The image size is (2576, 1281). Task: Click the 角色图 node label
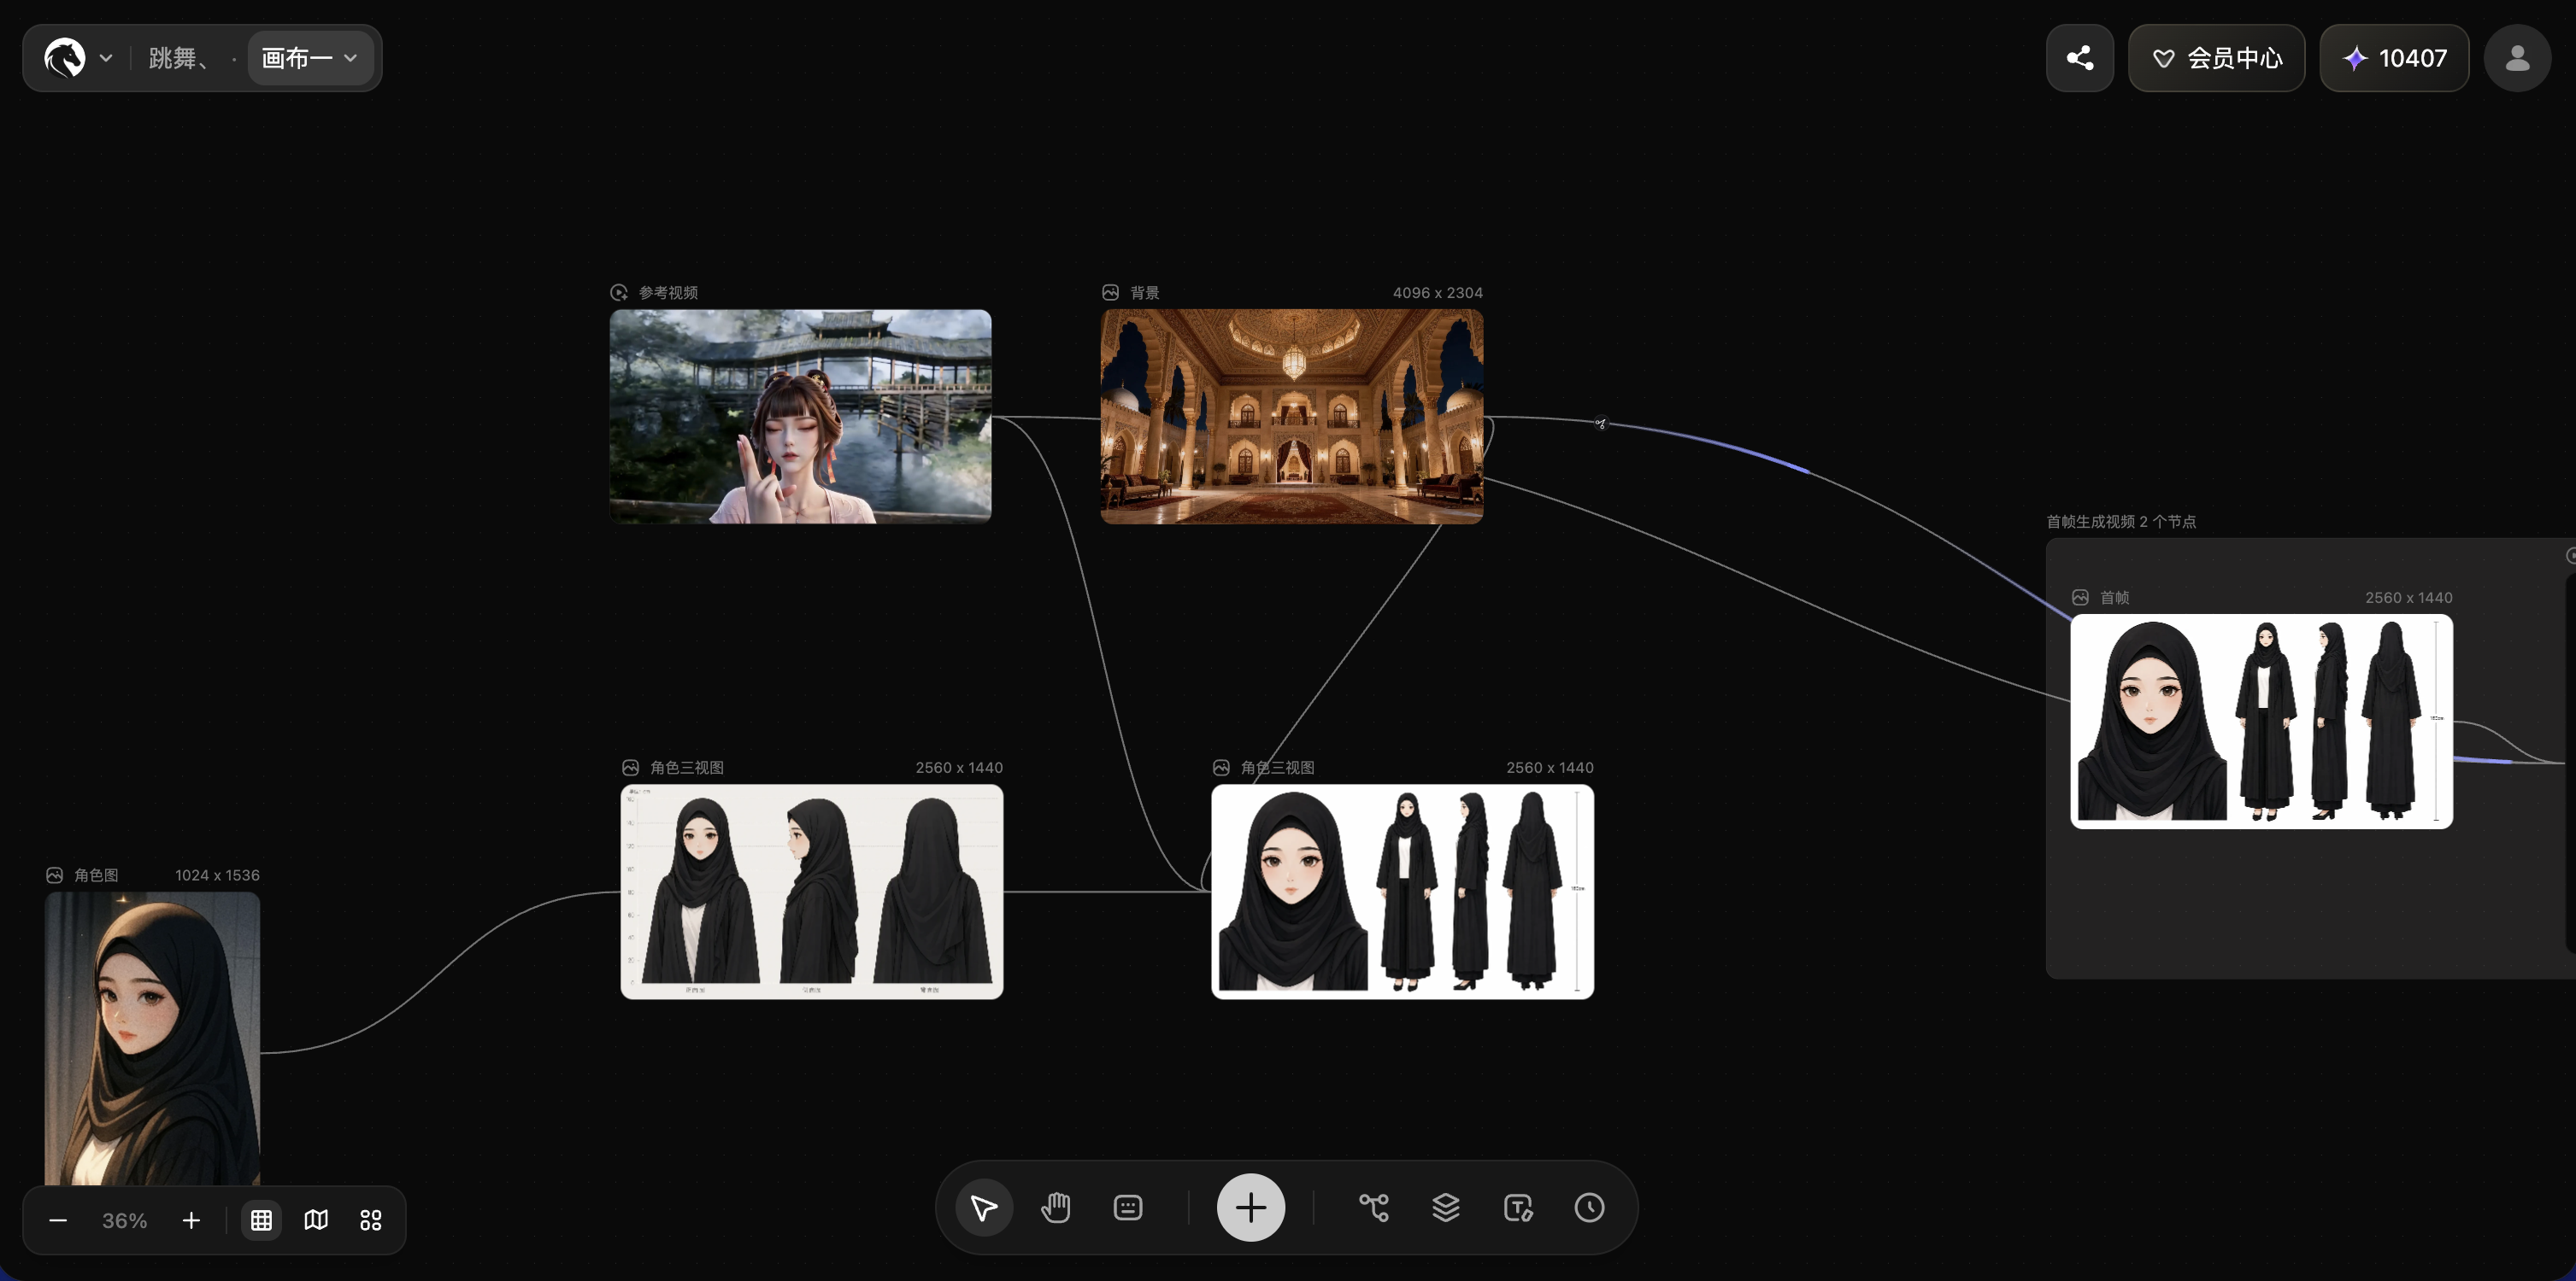coord(96,875)
